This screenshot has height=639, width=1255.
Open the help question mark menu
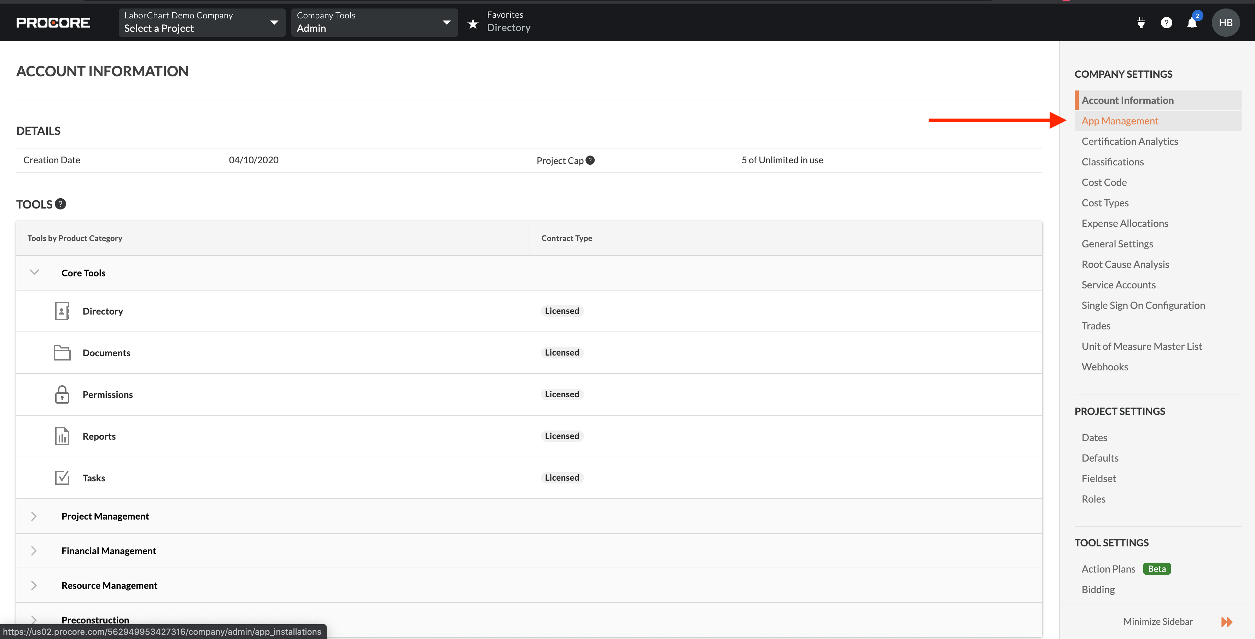pyautogui.click(x=1166, y=22)
